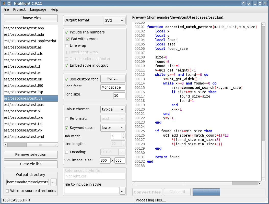Toggle Include line numbers checkbox
The image size is (269, 204).
point(67,32)
